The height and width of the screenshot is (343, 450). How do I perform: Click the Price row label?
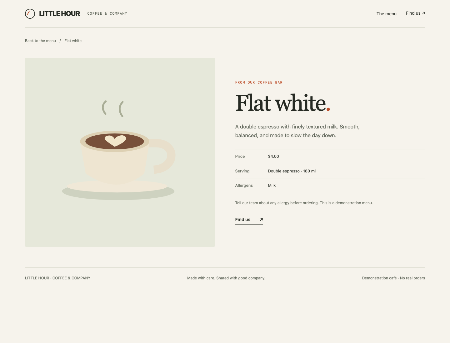coord(240,157)
